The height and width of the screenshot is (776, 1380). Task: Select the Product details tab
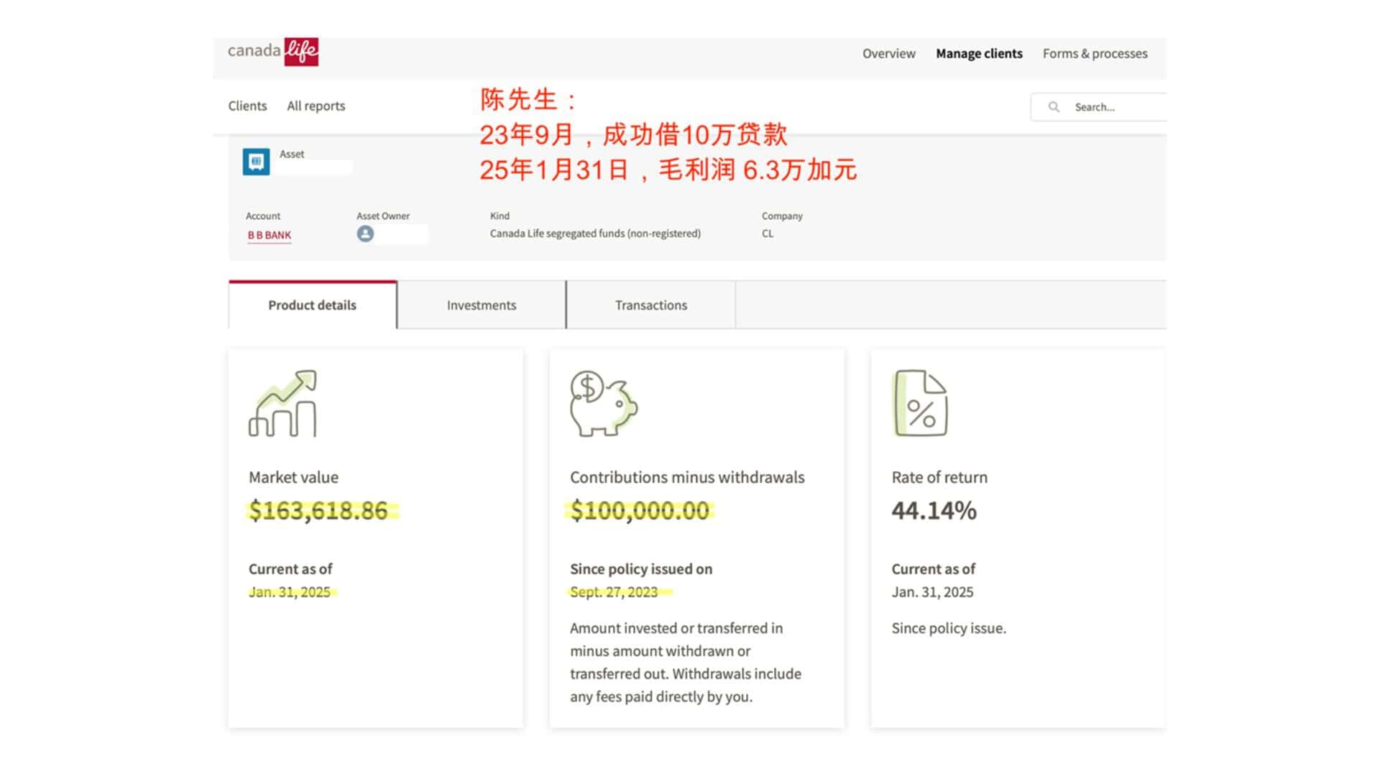pos(313,305)
